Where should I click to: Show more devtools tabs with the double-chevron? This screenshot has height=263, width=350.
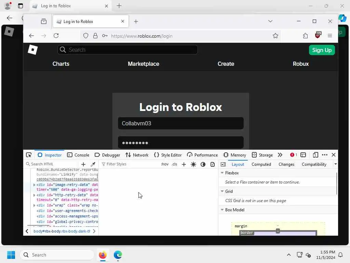[x=280, y=155]
